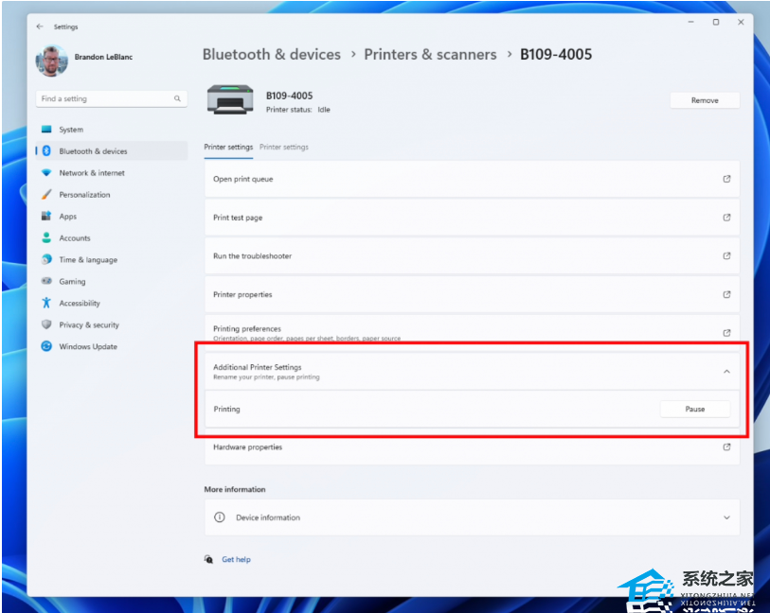Open System settings category
770x613 pixels.
click(112, 130)
